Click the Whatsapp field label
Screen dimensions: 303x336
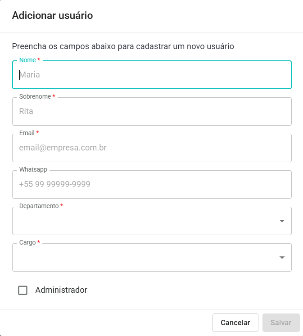pyautogui.click(x=33, y=170)
